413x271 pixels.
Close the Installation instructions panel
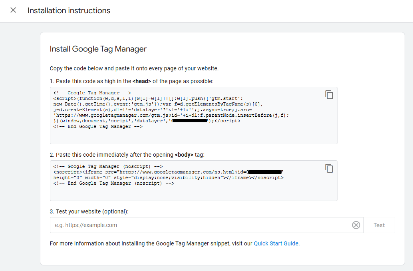[13, 10]
